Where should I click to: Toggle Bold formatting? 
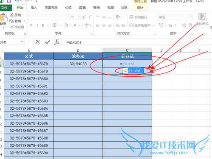coord(31,25)
